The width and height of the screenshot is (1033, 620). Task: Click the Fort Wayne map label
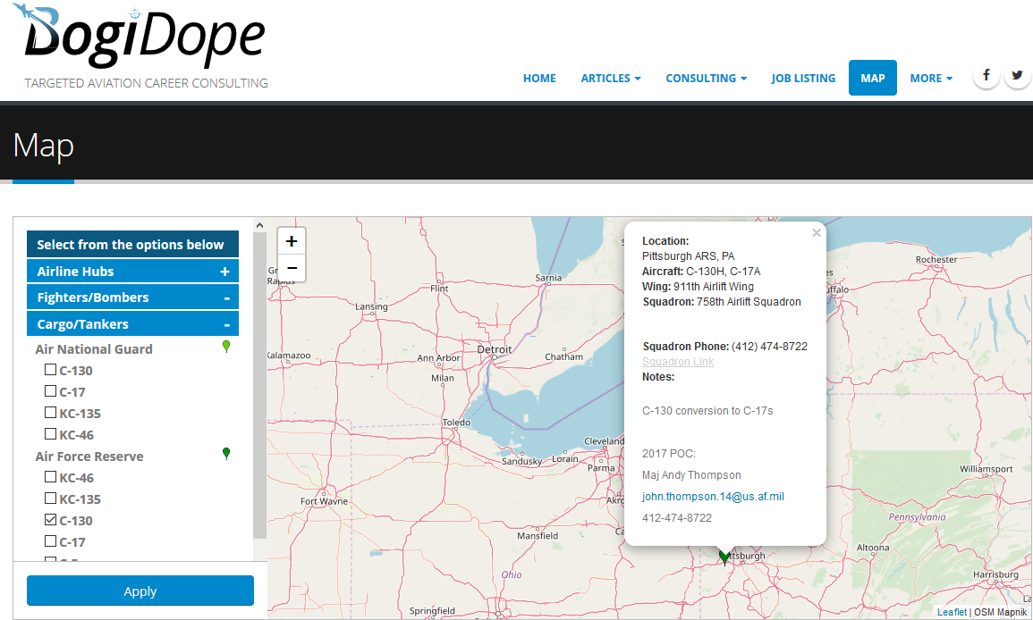(x=324, y=501)
